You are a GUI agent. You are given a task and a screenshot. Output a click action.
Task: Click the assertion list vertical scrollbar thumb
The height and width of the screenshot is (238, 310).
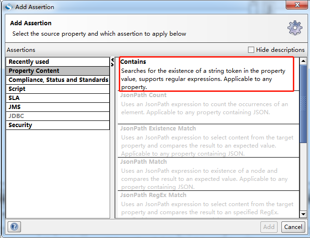click(x=303, y=104)
